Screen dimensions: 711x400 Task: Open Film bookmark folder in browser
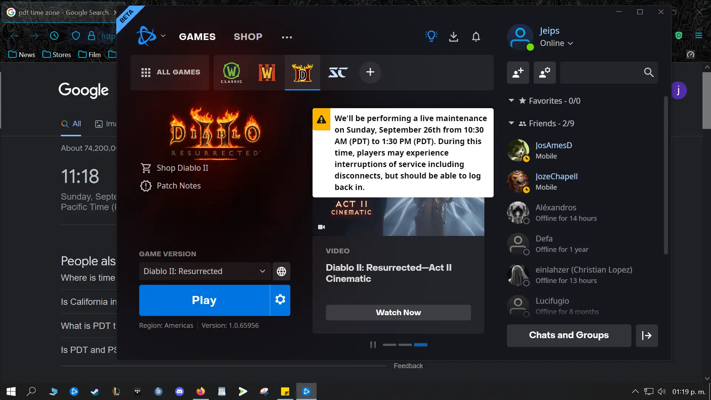[x=90, y=55]
